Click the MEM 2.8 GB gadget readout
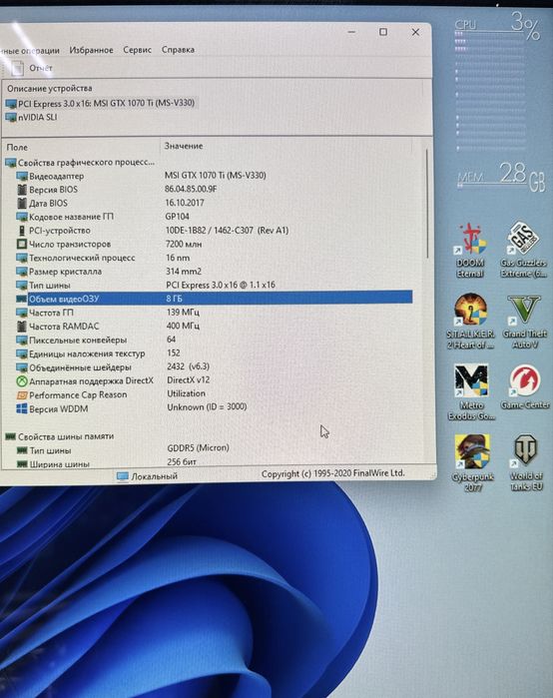This screenshot has height=698, width=553. (501, 176)
